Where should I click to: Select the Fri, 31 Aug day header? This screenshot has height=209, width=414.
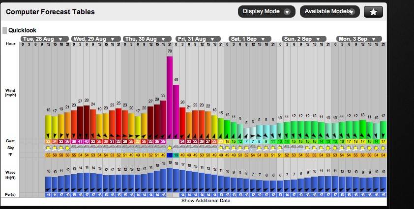[199, 39]
